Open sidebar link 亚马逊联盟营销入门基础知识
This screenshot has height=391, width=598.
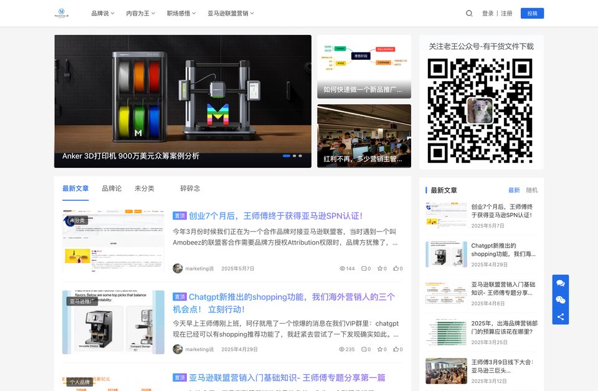point(503,289)
